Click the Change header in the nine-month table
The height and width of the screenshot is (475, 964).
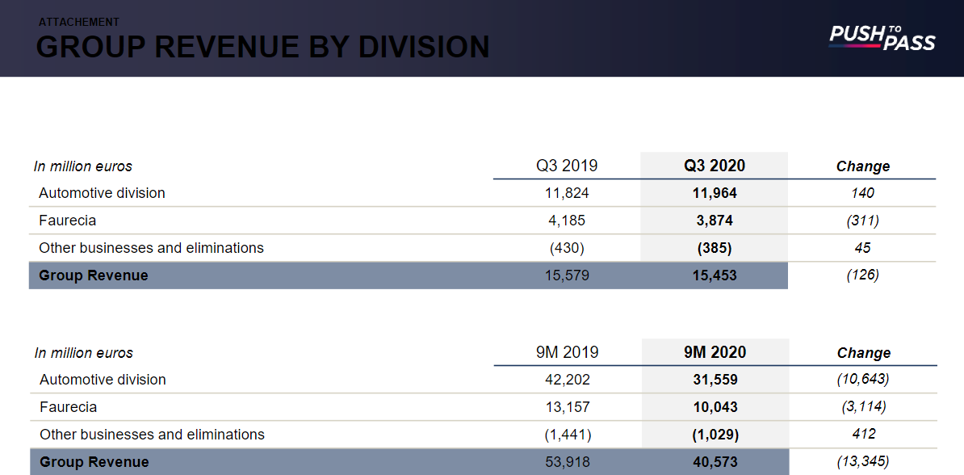(x=863, y=353)
